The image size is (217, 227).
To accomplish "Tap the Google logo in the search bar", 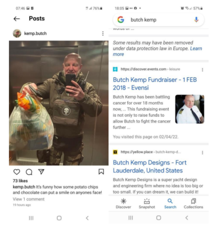I will [121, 20].
